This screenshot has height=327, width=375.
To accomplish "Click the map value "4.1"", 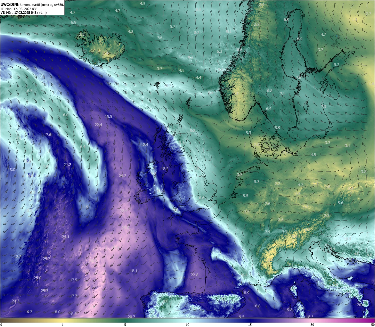I will pyautogui.click(x=182, y=70).
